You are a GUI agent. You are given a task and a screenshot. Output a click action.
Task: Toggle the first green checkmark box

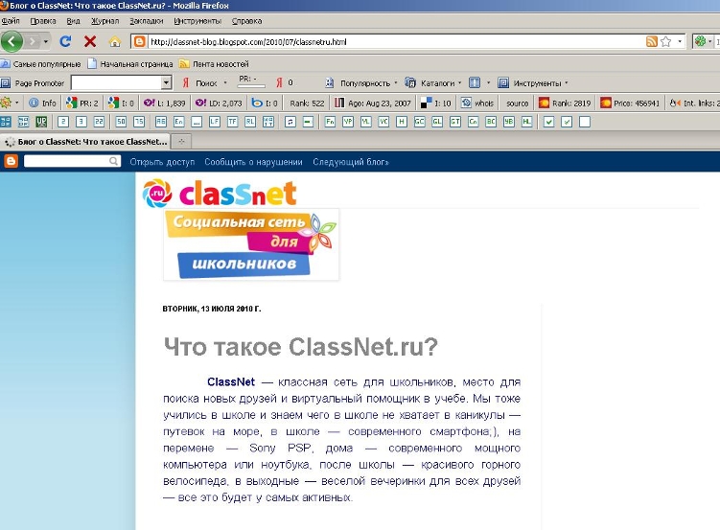click(x=548, y=122)
